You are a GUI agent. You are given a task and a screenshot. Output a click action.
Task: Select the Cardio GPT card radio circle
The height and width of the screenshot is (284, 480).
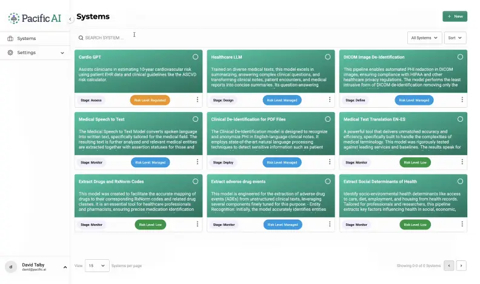click(x=195, y=57)
